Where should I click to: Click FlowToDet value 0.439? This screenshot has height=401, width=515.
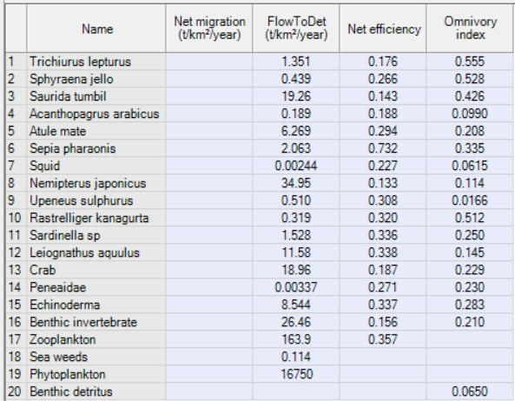tap(296, 79)
